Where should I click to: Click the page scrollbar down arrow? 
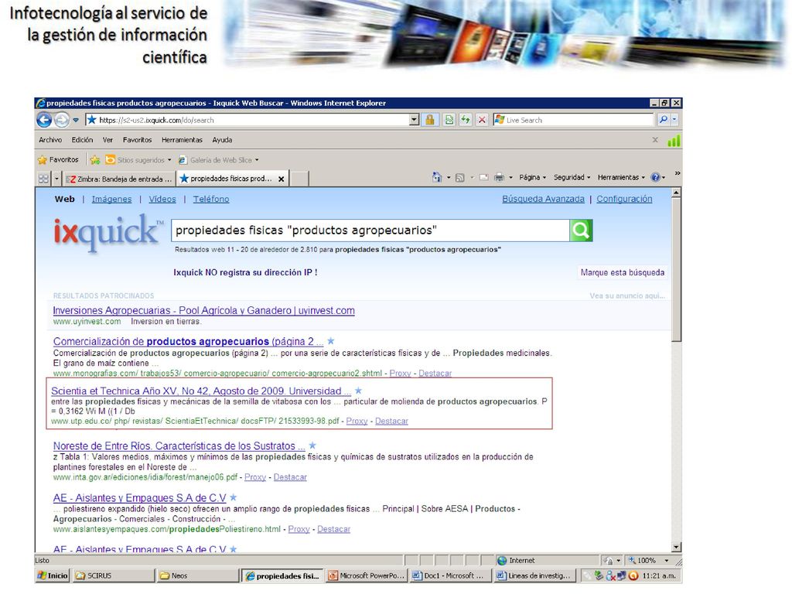tap(676, 547)
